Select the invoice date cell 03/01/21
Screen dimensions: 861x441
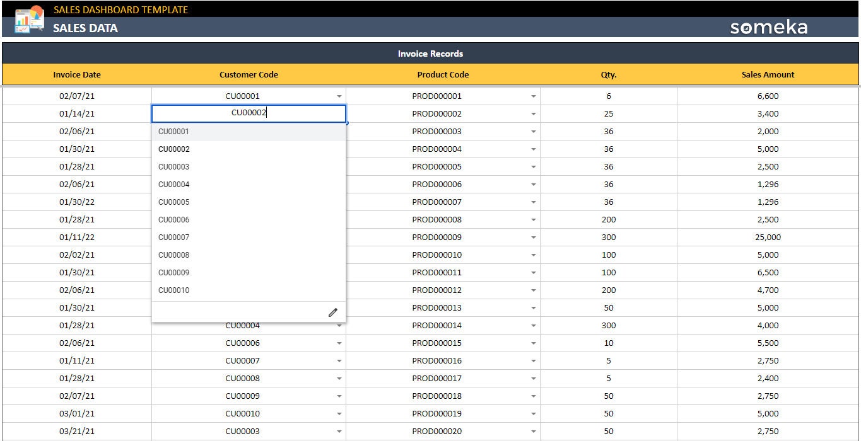[76, 413]
